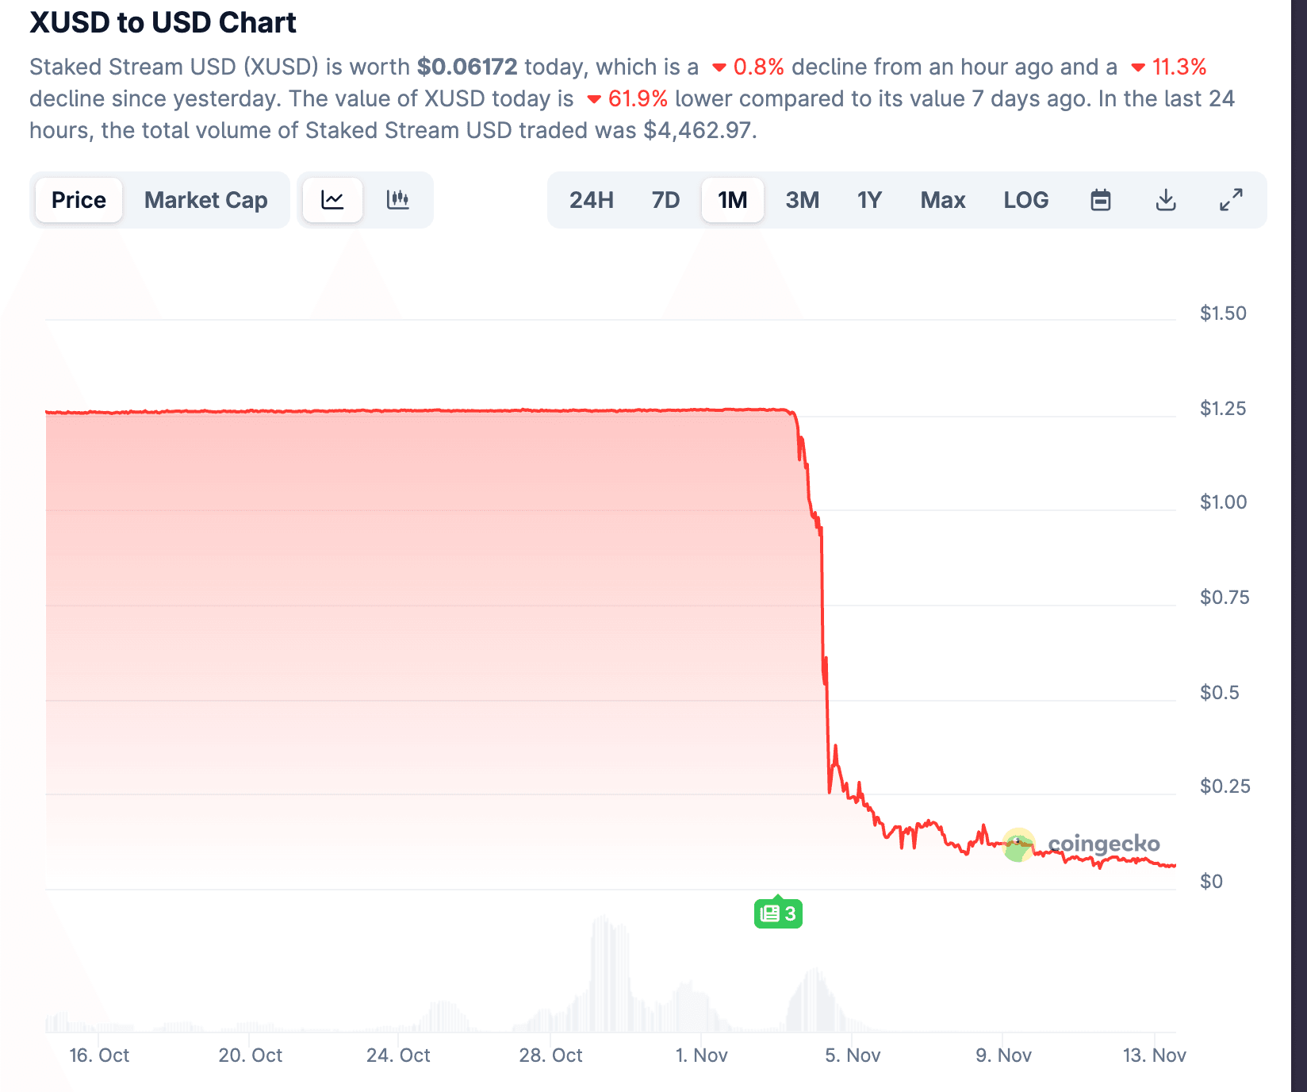This screenshot has height=1092, width=1307.
Task: Switch to candlestick chart view
Action: [398, 200]
